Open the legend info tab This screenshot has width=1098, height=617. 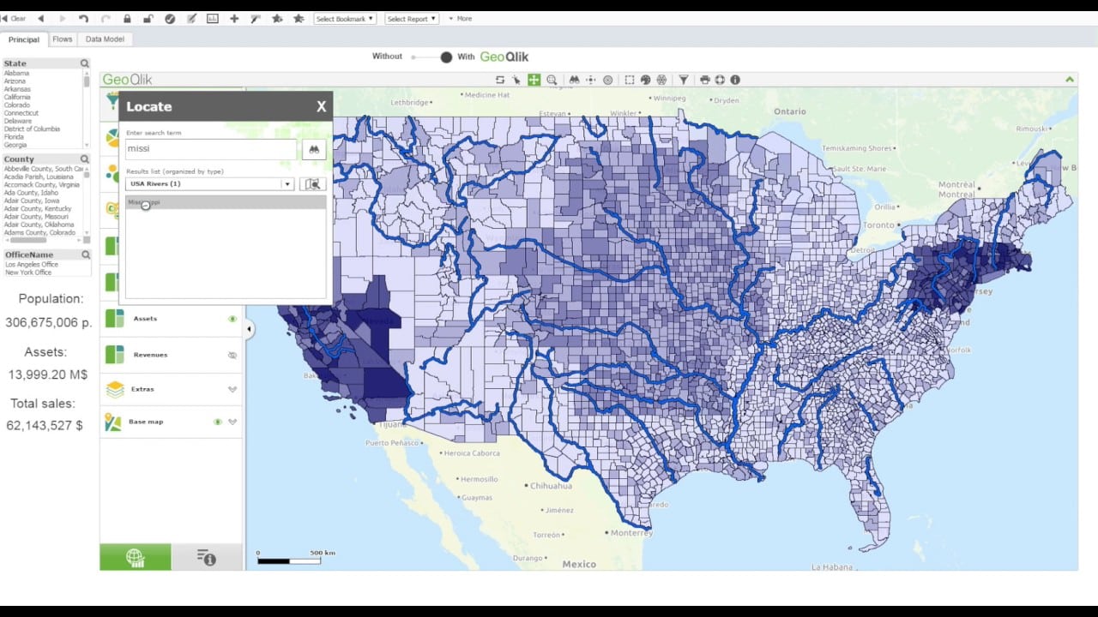[207, 557]
